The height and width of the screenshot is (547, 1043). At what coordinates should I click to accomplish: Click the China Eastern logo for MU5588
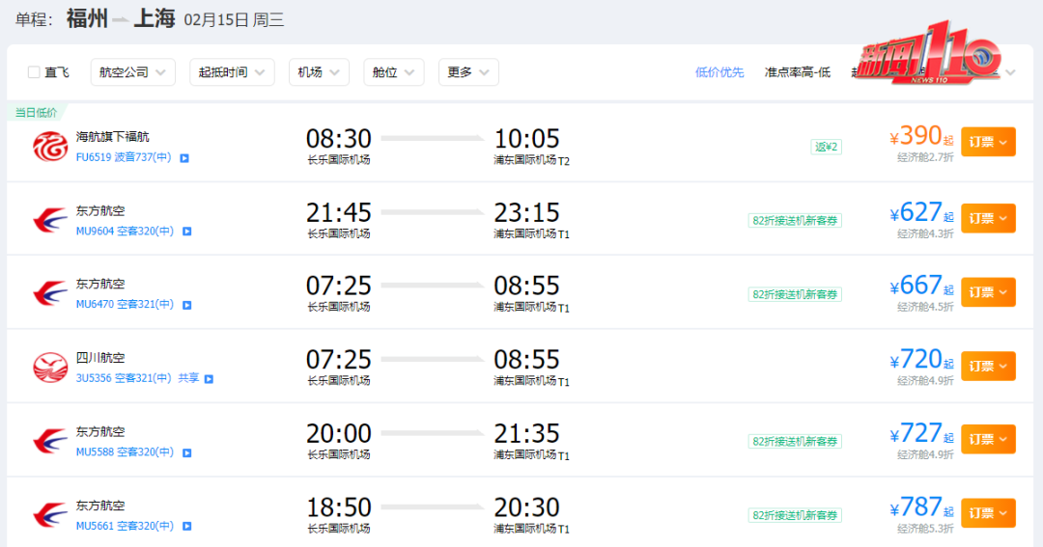click(x=50, y=441)
